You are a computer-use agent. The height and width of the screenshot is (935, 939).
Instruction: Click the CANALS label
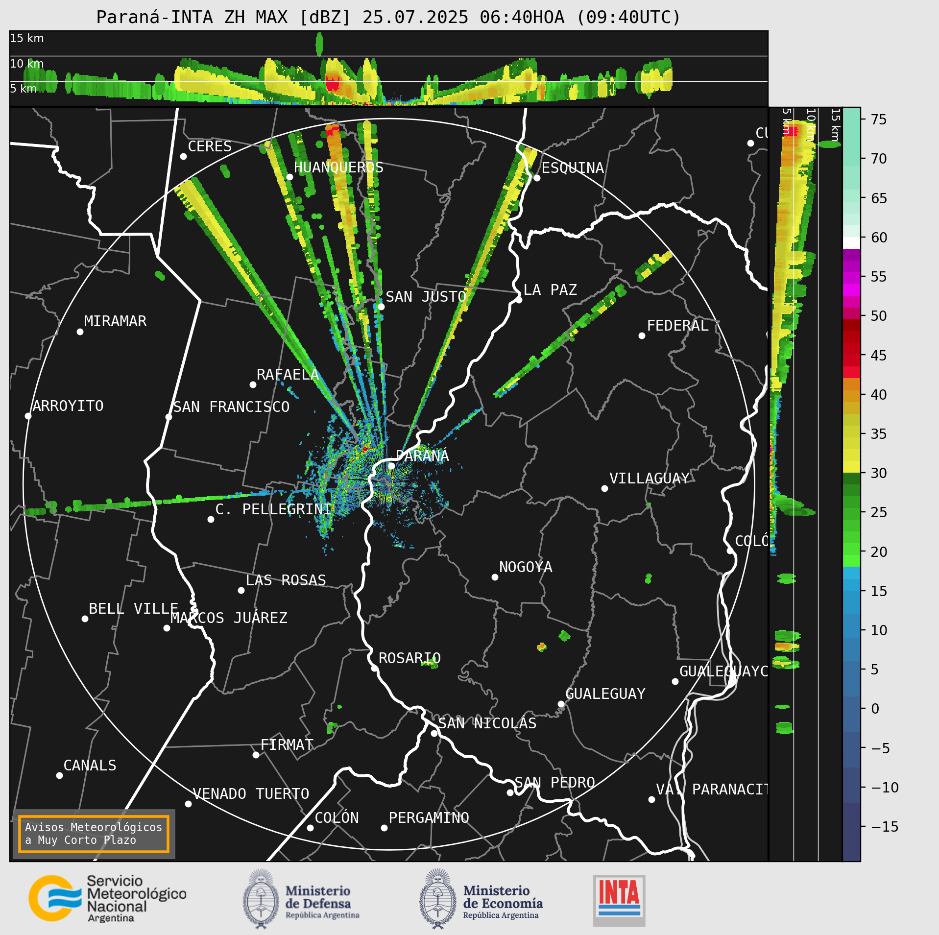click(90, 765)
